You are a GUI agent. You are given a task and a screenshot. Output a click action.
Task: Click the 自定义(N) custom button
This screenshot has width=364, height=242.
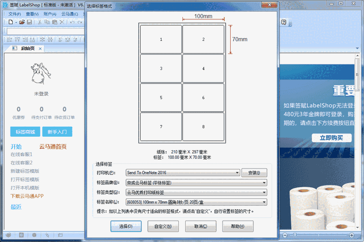[x=163, y=226]
